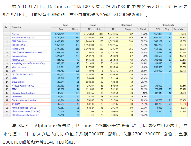The height and width of the screenshot is (146, 191).
Task: Select HMM Co Ltd total TEU 826,792
Action: 58,60
